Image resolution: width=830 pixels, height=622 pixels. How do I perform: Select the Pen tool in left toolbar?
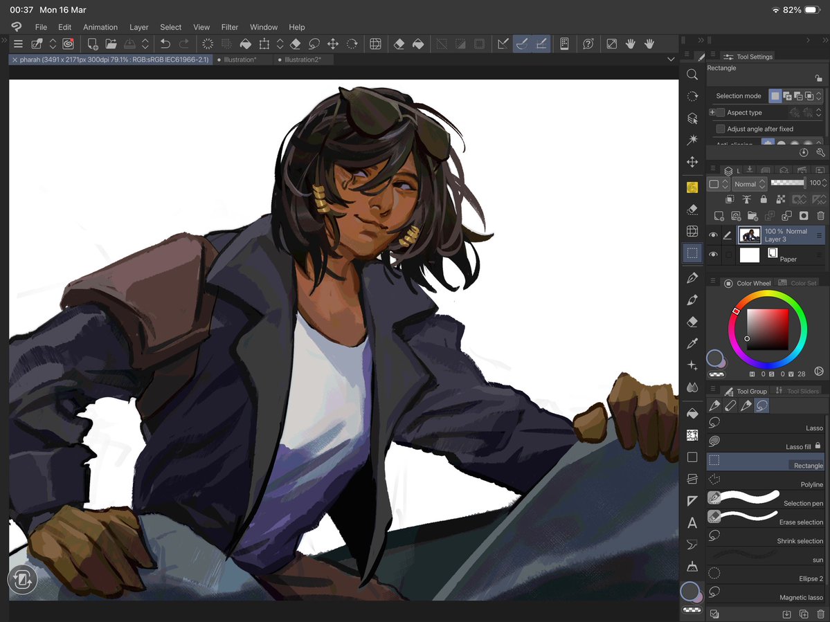[692, 278]
